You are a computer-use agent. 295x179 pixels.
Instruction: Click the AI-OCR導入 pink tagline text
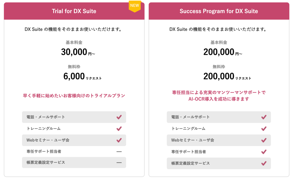point(219,99)
